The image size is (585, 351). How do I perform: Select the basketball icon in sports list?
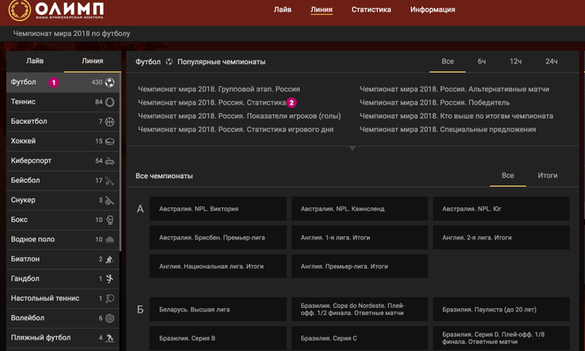click(110, 122)
